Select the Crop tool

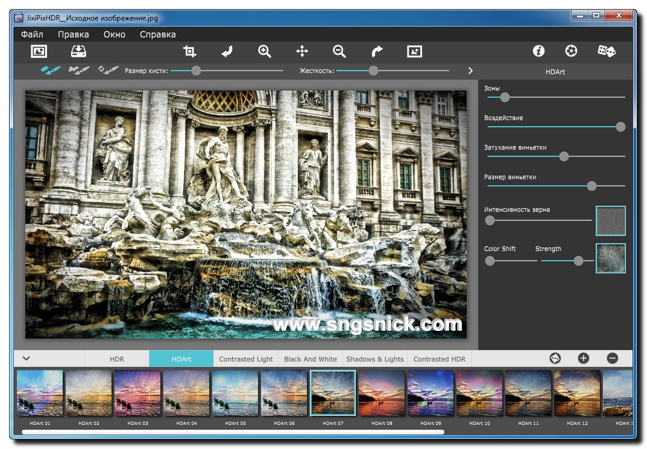[x=189, y=51]
